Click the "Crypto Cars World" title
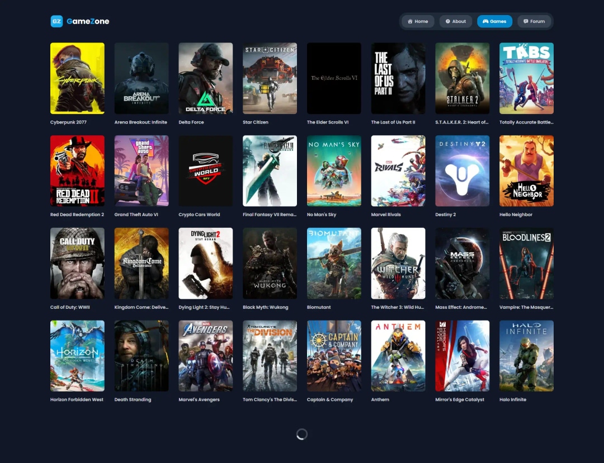This screenshot has width=604, height=463. click(x=199, y=214)
